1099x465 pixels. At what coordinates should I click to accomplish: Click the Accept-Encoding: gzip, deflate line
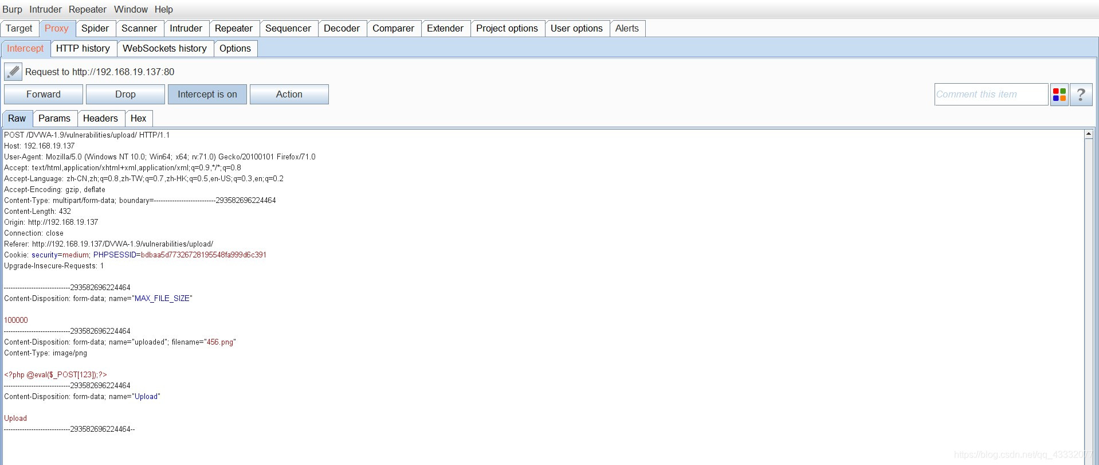[x=55, y=190]
